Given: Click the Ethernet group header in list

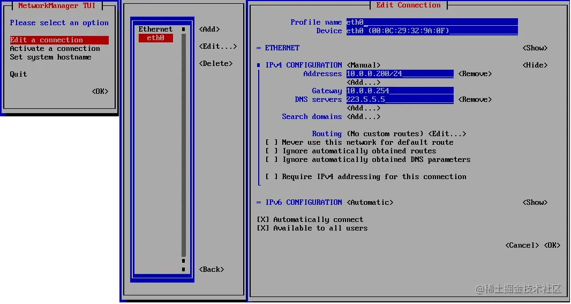Looking at the screenshot, I should tap(155, 29).
